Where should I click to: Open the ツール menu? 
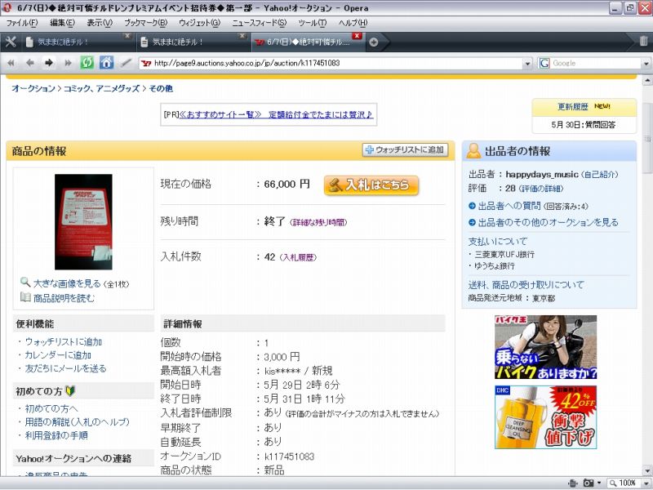click(x=313, y=23)
